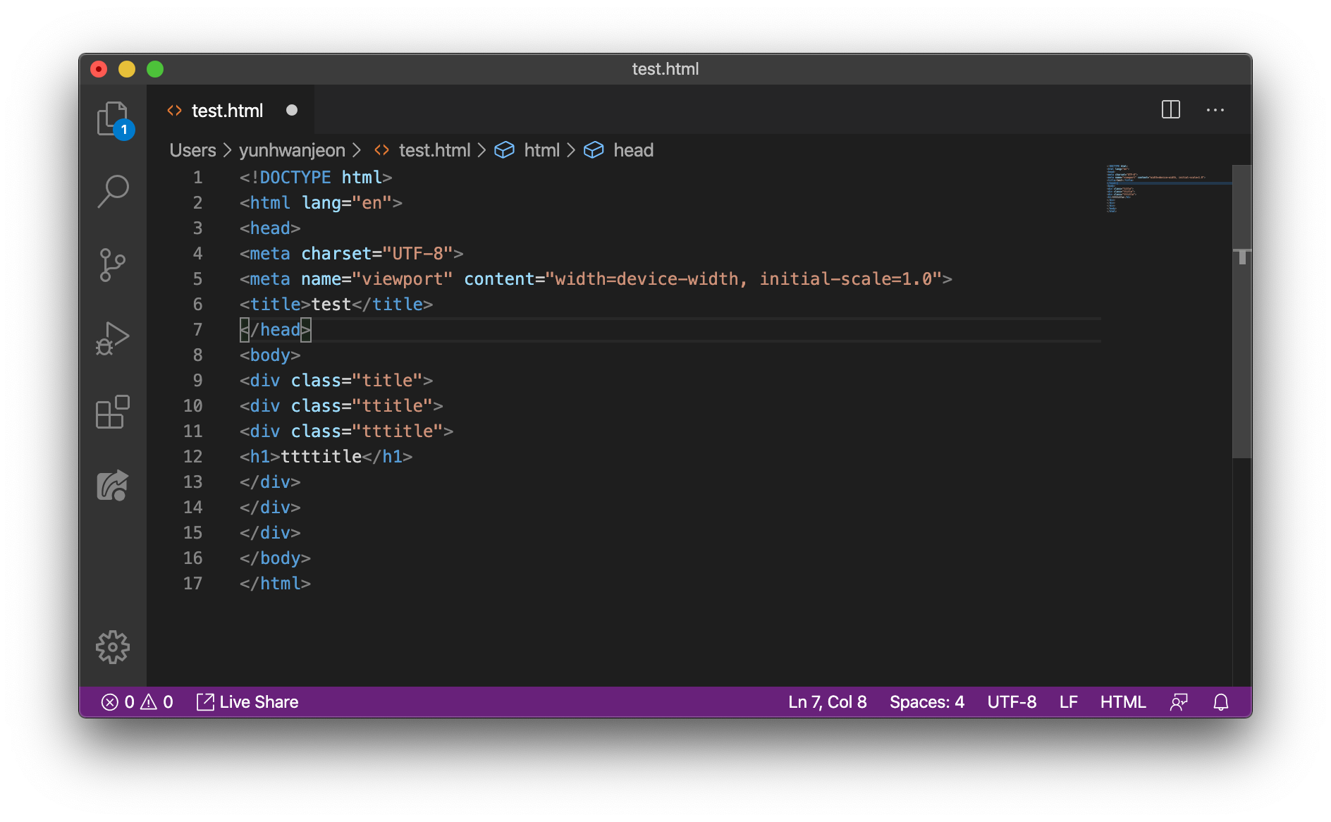Open the test.html breadcrumb

click(422, 150)
